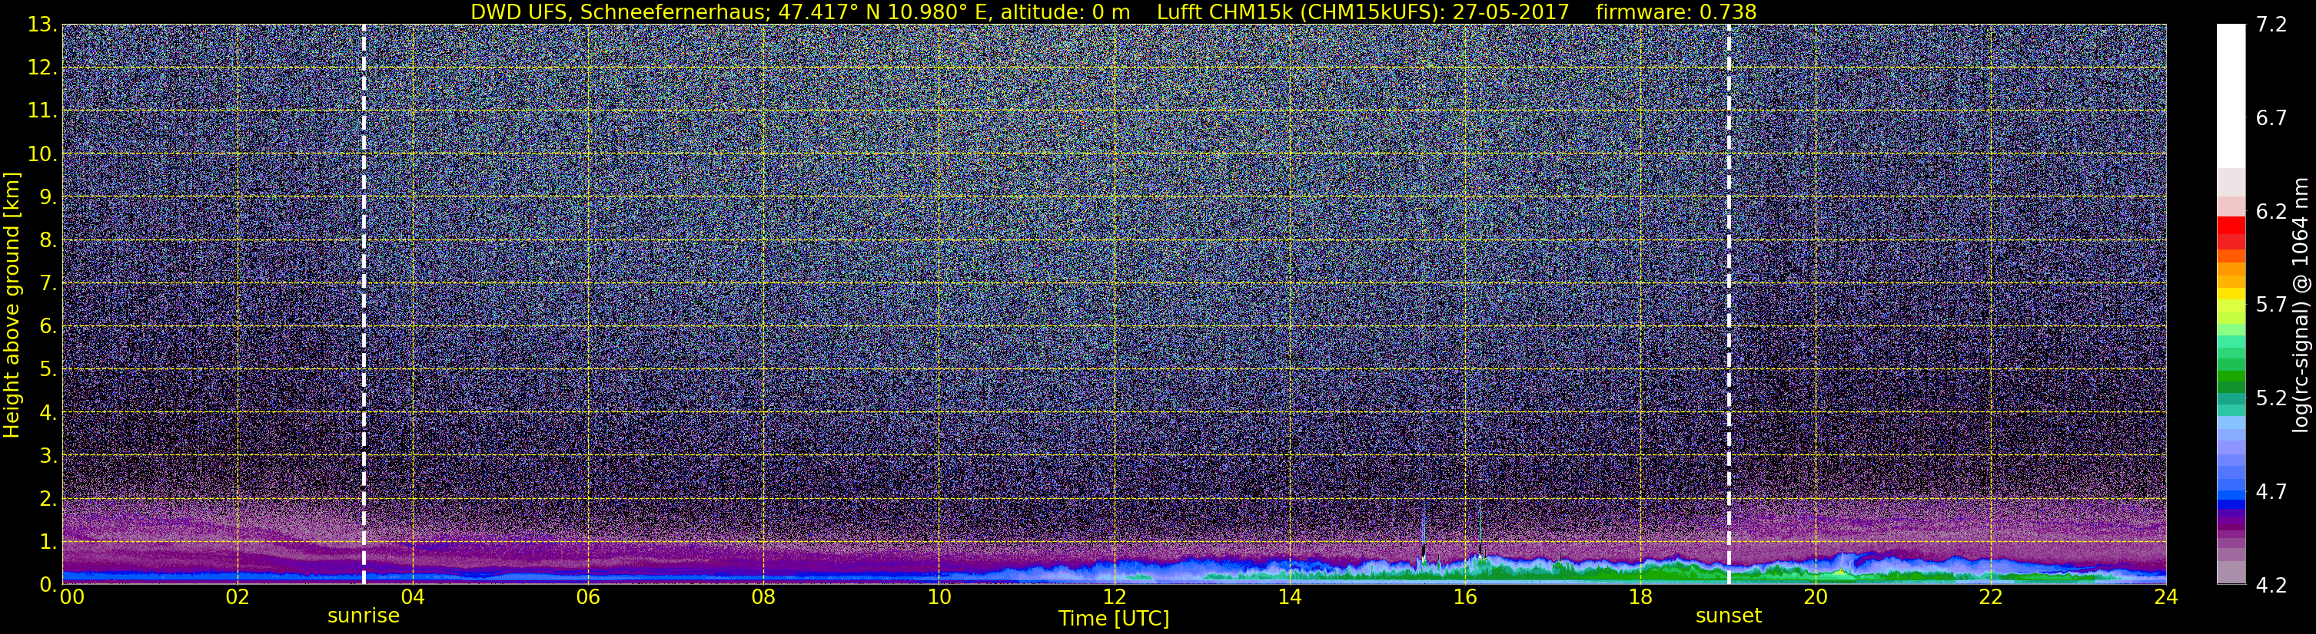Click the height axis tick label '0.'
2316x634 pixels.
pos(48,585)
